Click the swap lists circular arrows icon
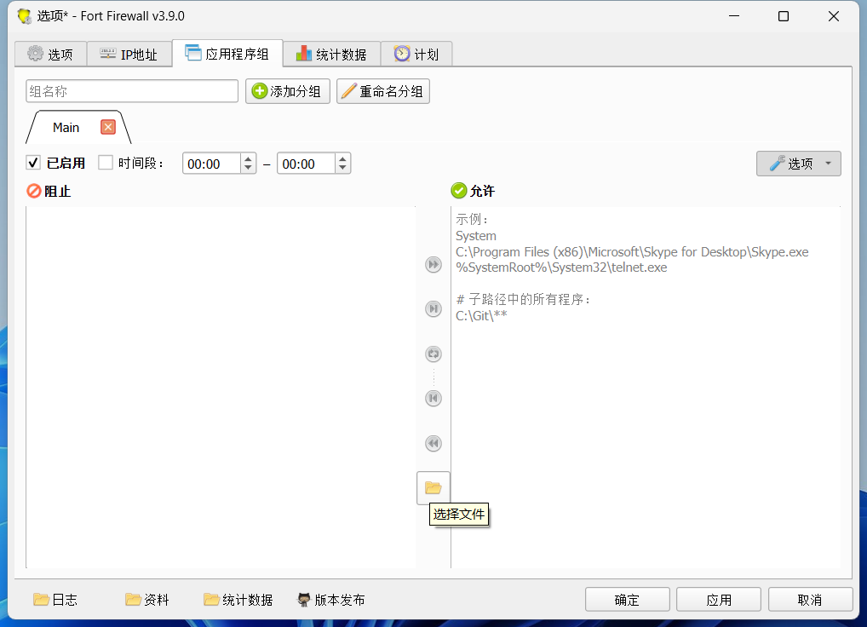This screenshot has width=867, height=627. tap(433, 354)
